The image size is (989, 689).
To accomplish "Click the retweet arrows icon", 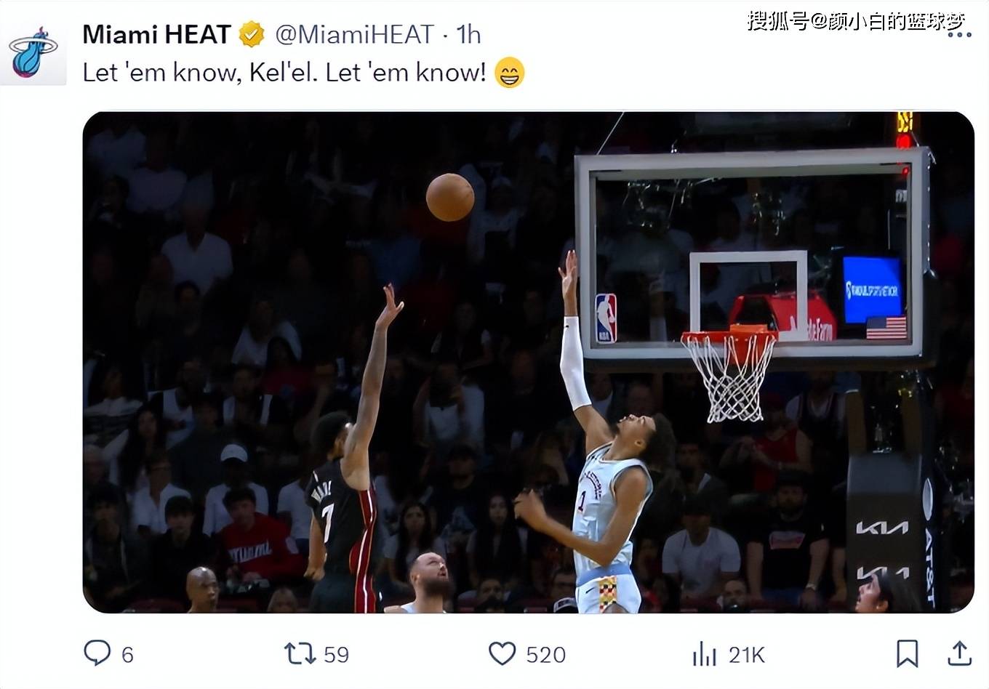I will tap(300, 653).
